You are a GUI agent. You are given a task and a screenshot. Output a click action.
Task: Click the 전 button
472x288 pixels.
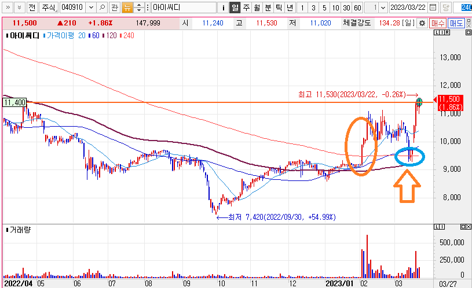click(x=32, y=8)
